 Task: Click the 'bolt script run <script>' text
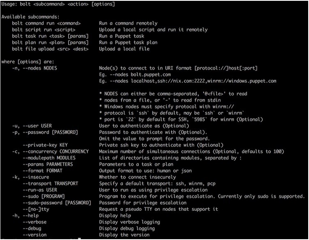[43, 30]
